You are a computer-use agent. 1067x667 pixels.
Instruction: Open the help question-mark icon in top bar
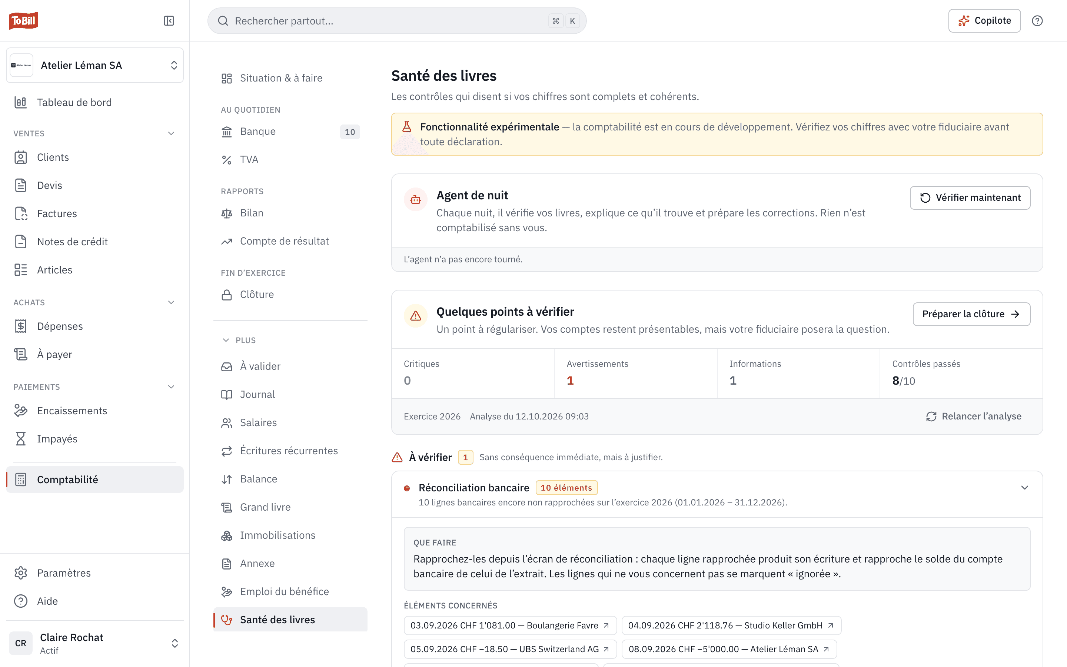[1037, 21]
